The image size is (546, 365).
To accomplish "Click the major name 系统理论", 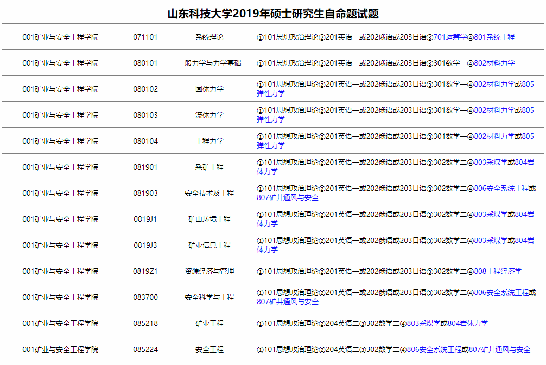I will click(209, 37).
